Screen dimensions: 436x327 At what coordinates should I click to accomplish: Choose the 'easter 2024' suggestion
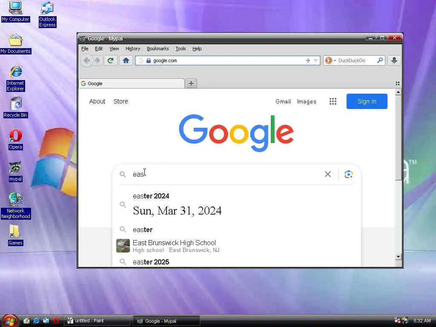(236, 204)
